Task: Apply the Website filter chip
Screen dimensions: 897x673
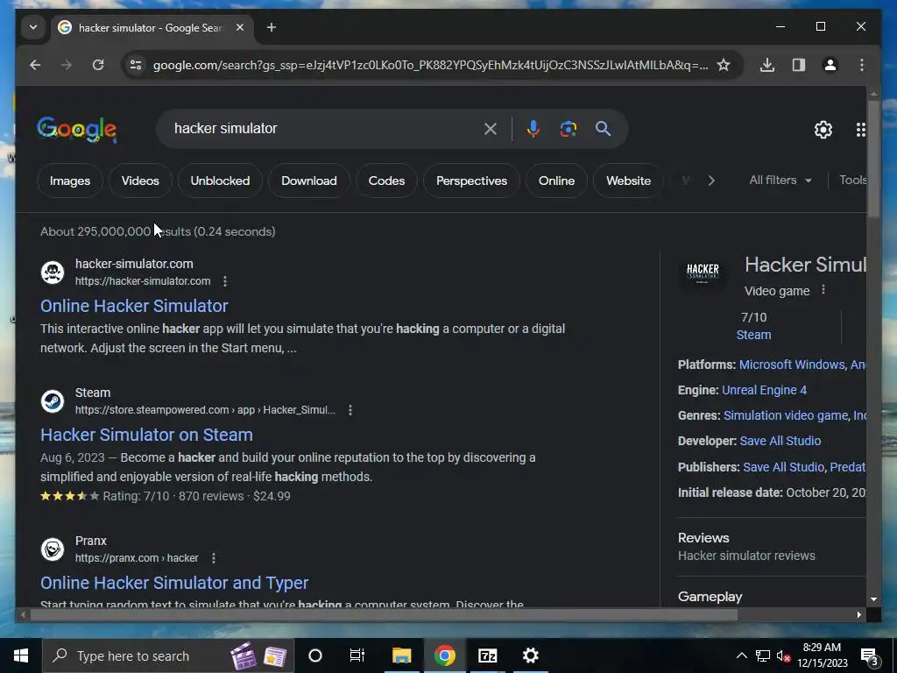Action: click(x=628, y=181)
